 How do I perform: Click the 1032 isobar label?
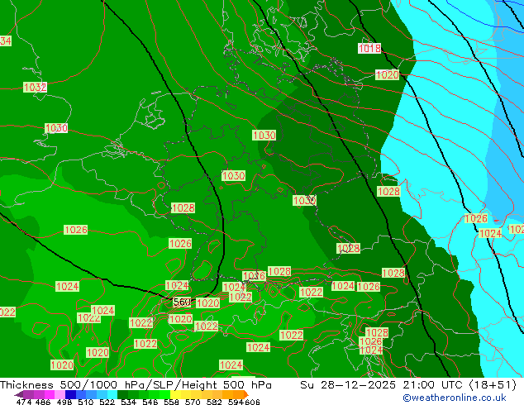point(35,88)
